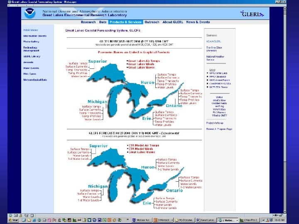Image resolution: width=299 pixels, height=224 pixels.
Task: Switch to LView Pro taskbar window
Action: (x=249, y=220)
